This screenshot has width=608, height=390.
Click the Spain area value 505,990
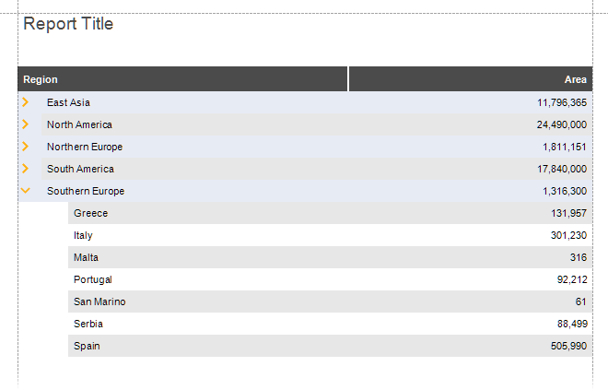tap(568, 346)
